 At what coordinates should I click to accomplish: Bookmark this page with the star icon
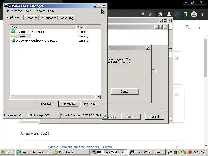[150, 14]
